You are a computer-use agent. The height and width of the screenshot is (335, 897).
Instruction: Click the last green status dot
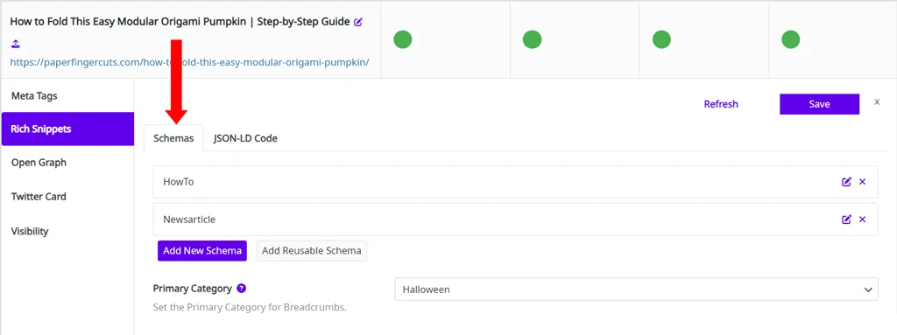click(791, 39)
